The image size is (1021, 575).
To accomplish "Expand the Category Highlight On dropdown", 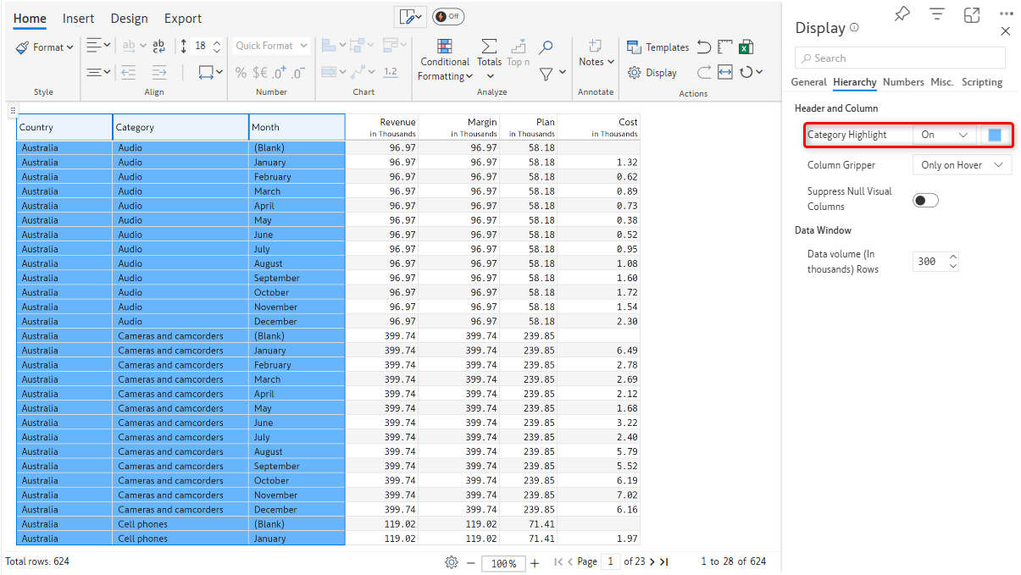I will point(944,135).
